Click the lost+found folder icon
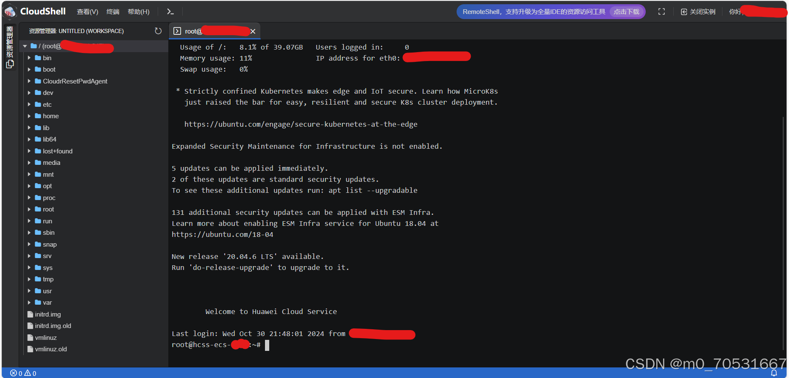This screenshot has height=378, width=789. point(38,151)
